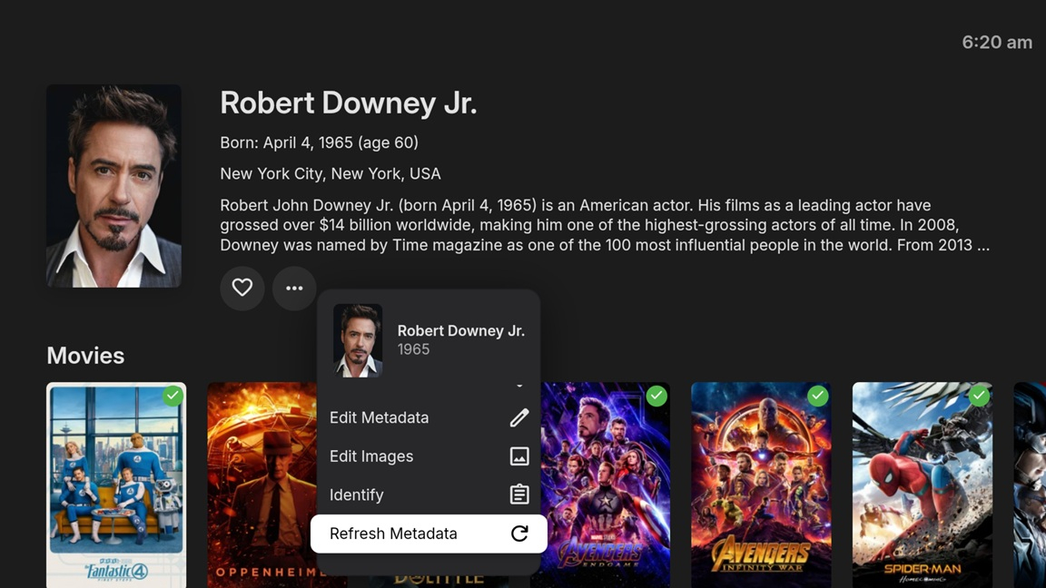Click the pencil icon for Edit Metadata
Viewport: 1046px width, 588px height.
click(x=518, y=417)
